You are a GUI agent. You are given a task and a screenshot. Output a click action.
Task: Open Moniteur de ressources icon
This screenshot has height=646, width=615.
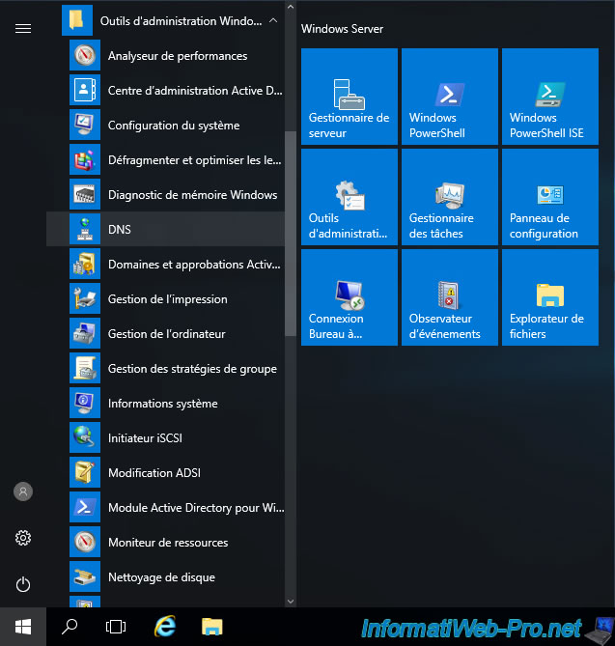(85, 542)
